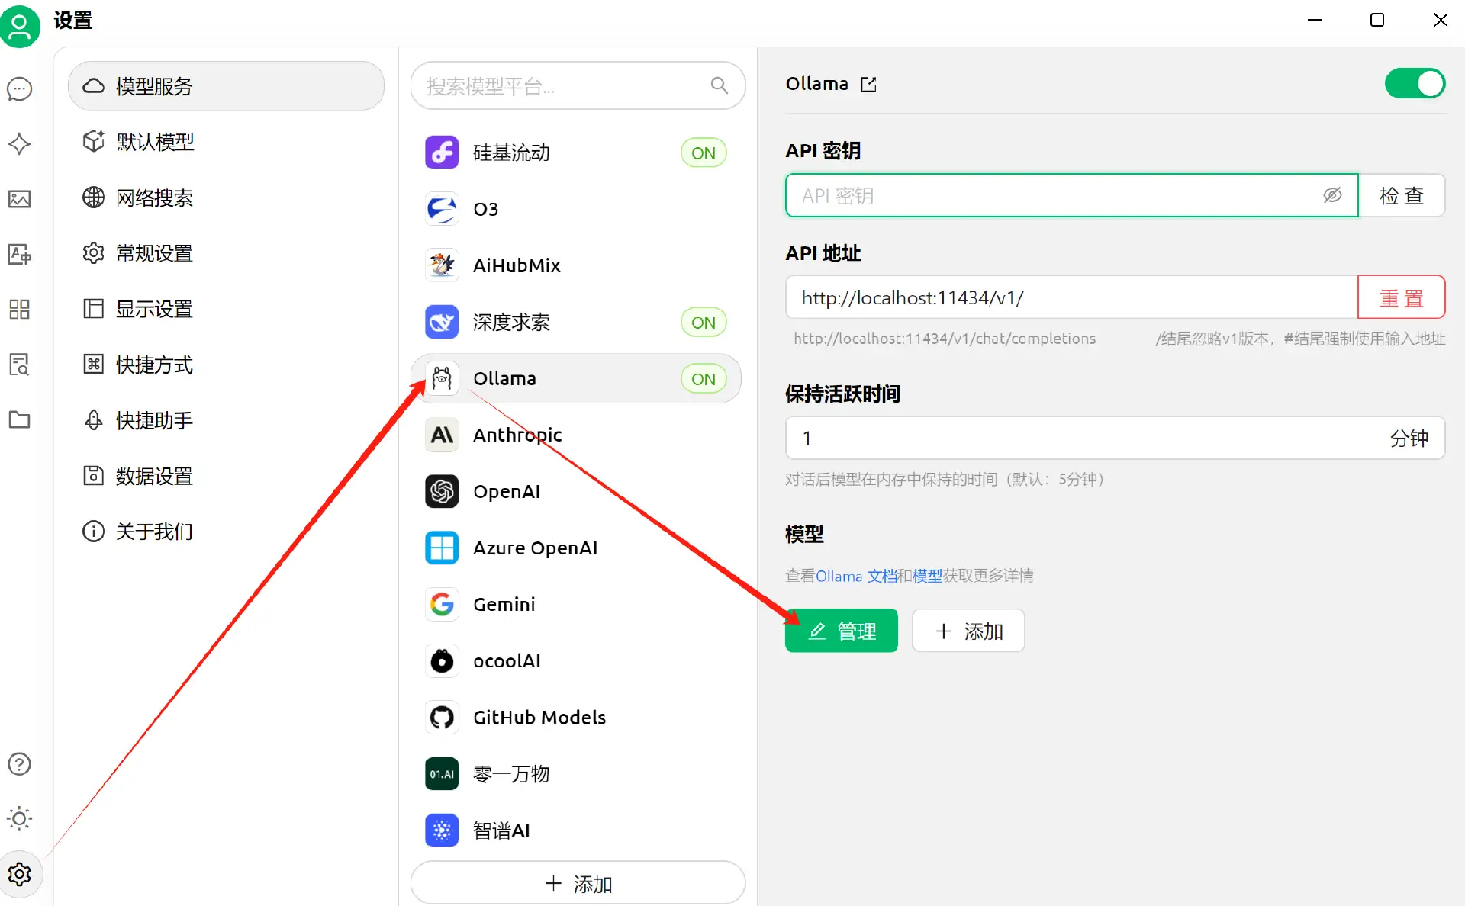Open the knowledge base sidebar icon
The height and width of the screenshot is (906, 1465).
click(20, 365)
